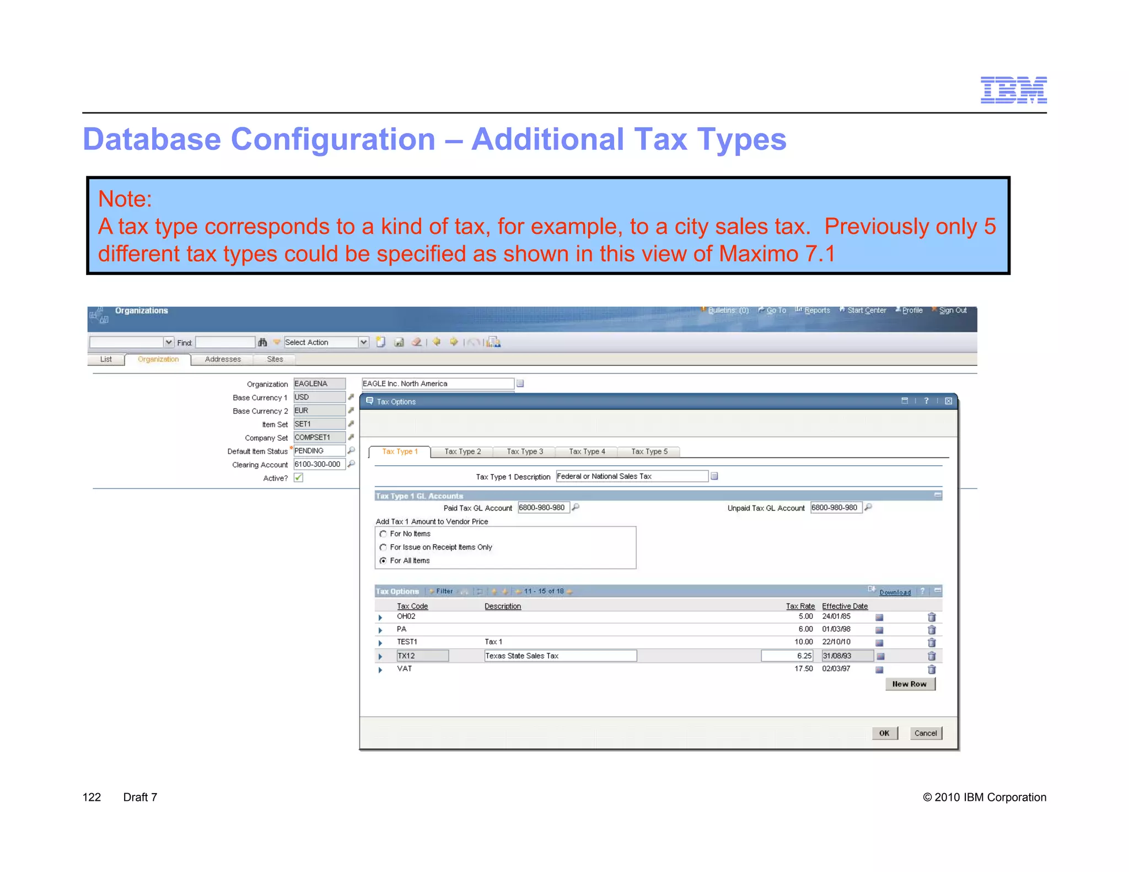Switch to the List tab

click(106, 359)
